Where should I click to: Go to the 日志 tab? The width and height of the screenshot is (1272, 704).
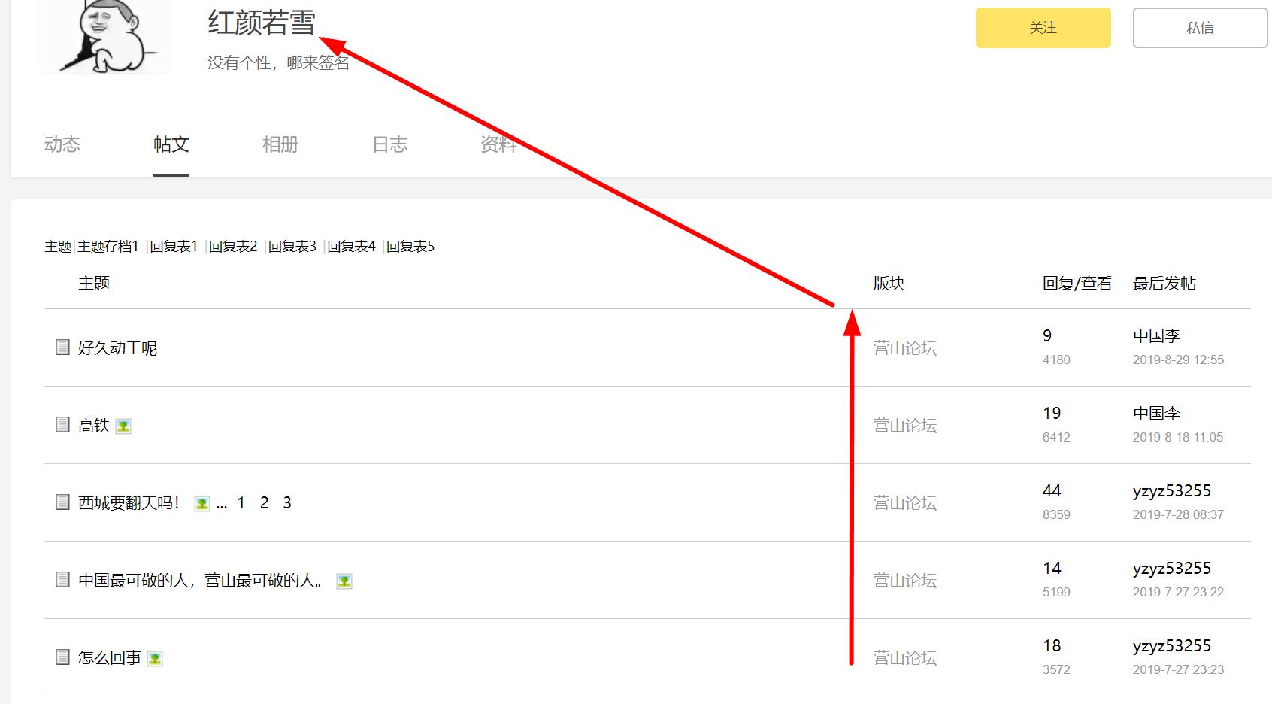[x=389, y=144]
